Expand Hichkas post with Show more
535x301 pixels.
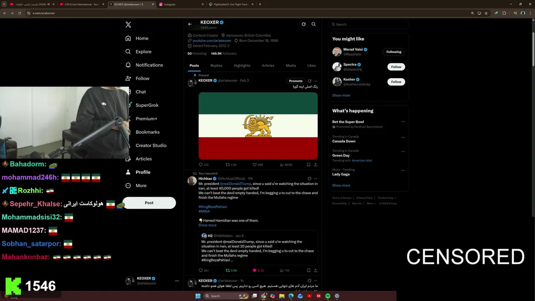(x=207, y=225)
